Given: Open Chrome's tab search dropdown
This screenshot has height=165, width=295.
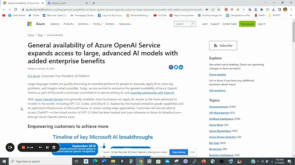Looking at the screenshot, I should click(x=265, y=3).
